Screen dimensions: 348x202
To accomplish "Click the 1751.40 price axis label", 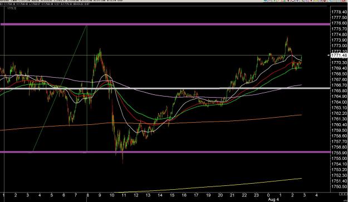I will coord(339,181).
